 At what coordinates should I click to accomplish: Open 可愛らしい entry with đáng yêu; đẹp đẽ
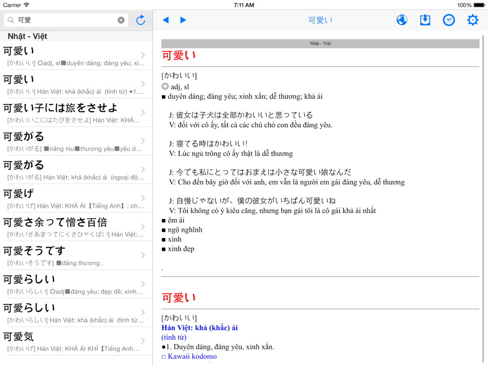click(x=76, y=285)
